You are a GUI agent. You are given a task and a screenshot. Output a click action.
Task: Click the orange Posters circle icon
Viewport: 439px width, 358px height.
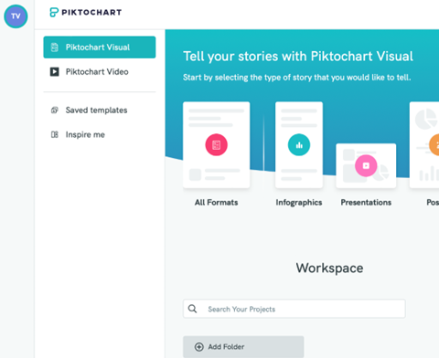[434, 145]
